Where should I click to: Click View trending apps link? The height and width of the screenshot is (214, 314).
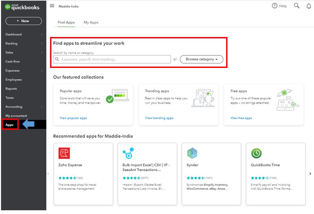point(159,118)
